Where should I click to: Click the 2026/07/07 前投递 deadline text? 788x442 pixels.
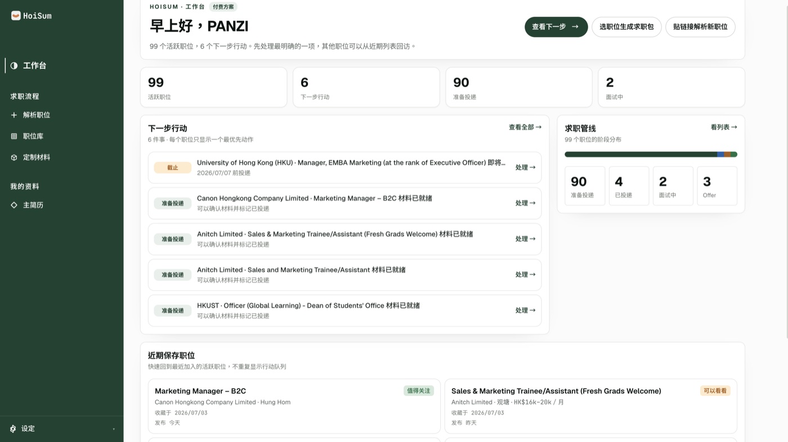[x=223, y=173]
